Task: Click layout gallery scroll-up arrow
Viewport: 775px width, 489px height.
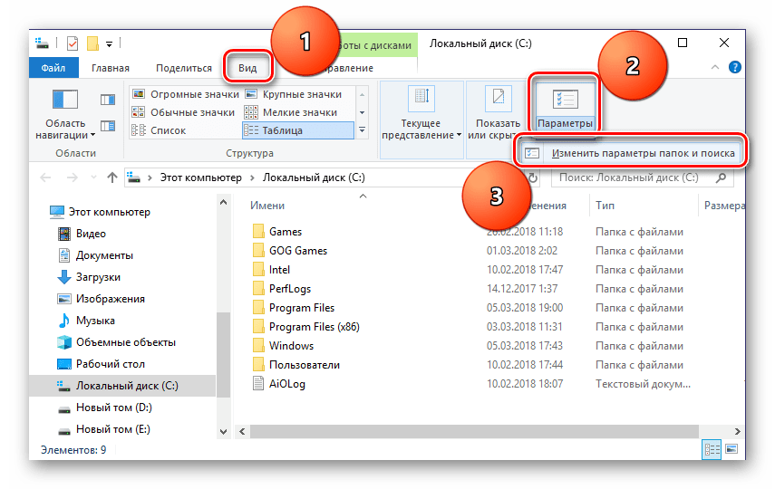Action: [363, 94]
